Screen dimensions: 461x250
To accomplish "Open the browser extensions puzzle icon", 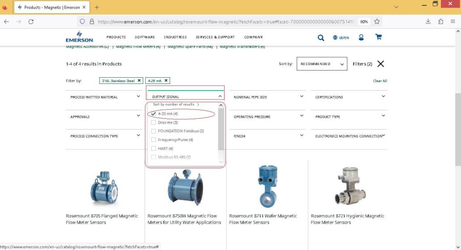I will tap(440, 21).
